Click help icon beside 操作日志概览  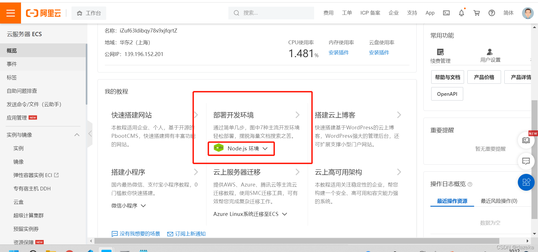click(470, 184)
